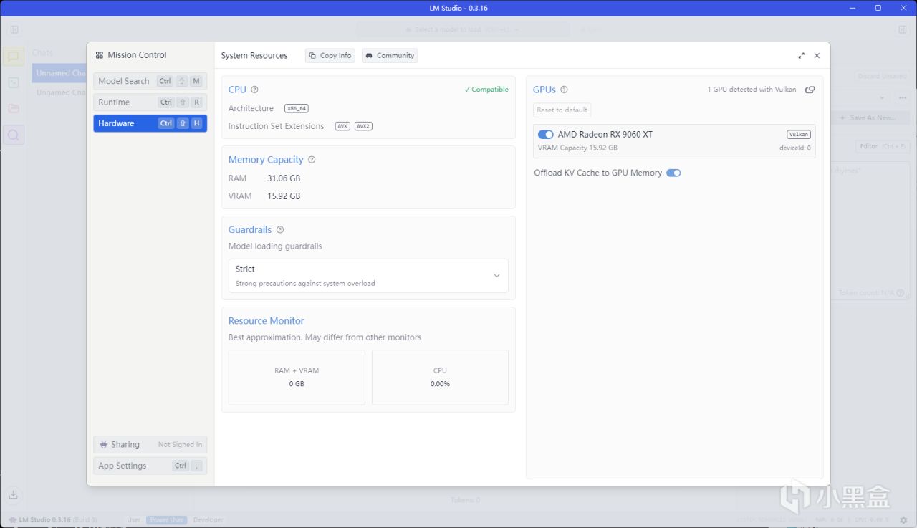The width and height of the screenshot is (917, 528).
Task: Open the Runtime section
Action: [150, 102]
